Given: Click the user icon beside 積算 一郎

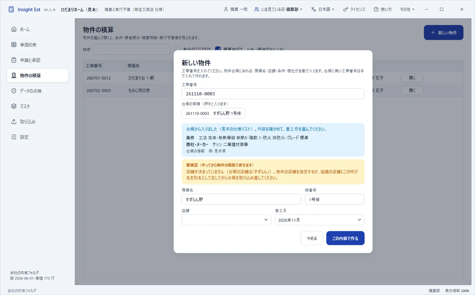Looking at the screenshot, I should point(226,9).
